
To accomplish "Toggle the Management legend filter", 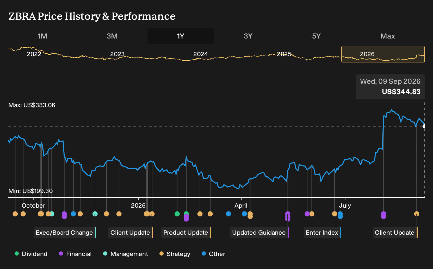I will pyautogui.click(x=125, y=254).
